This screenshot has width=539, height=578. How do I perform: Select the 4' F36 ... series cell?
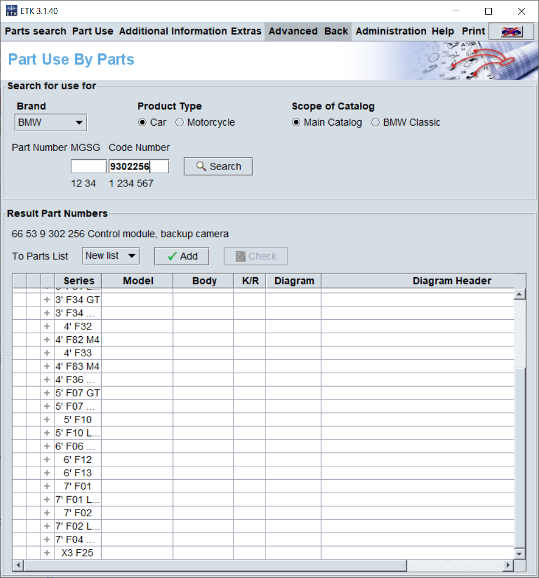[78, 380]
